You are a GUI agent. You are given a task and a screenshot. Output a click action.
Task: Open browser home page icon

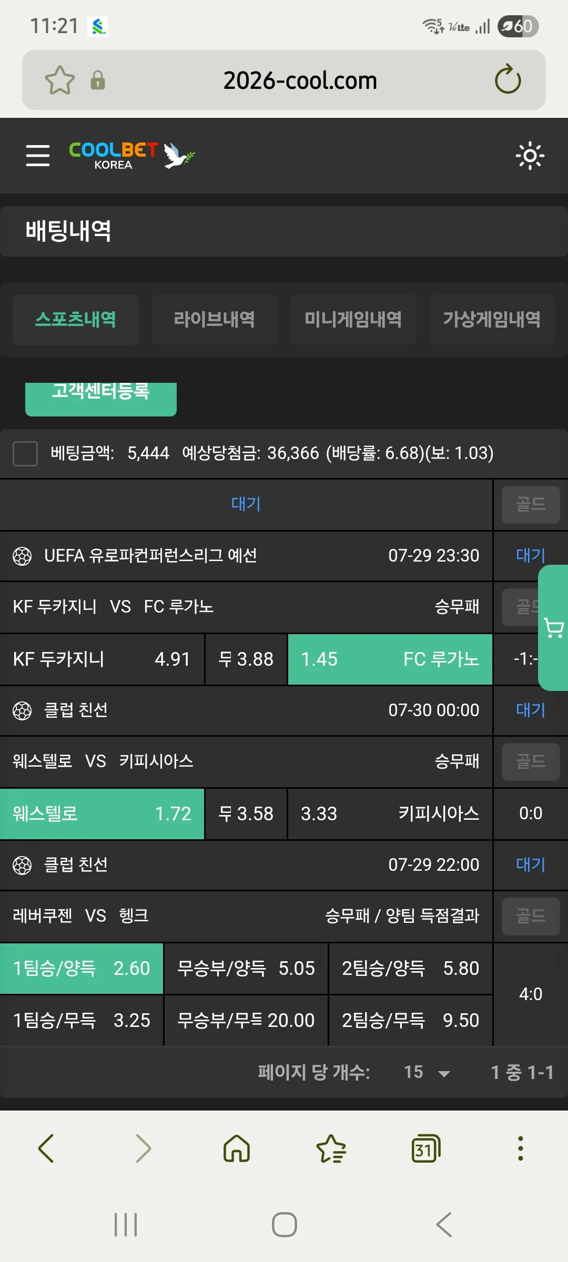tap(237, 1148)
